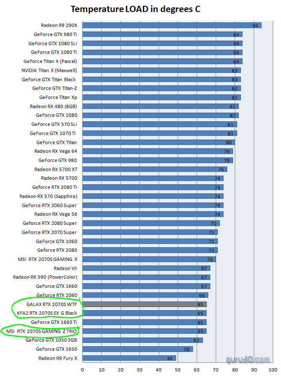
Task: Select the 'GeForce Titan Xp' label
Action: (x=58, y=97)
